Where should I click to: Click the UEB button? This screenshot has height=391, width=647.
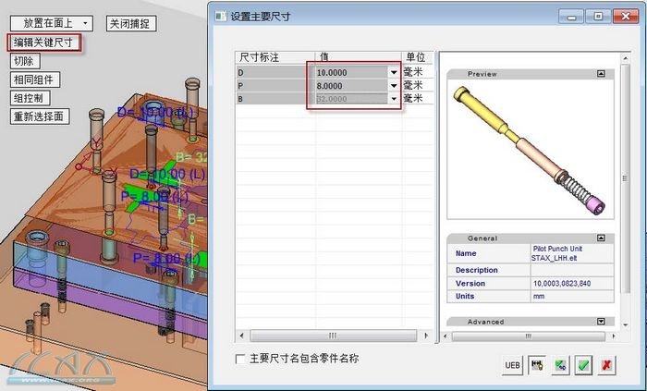(512, 366)
